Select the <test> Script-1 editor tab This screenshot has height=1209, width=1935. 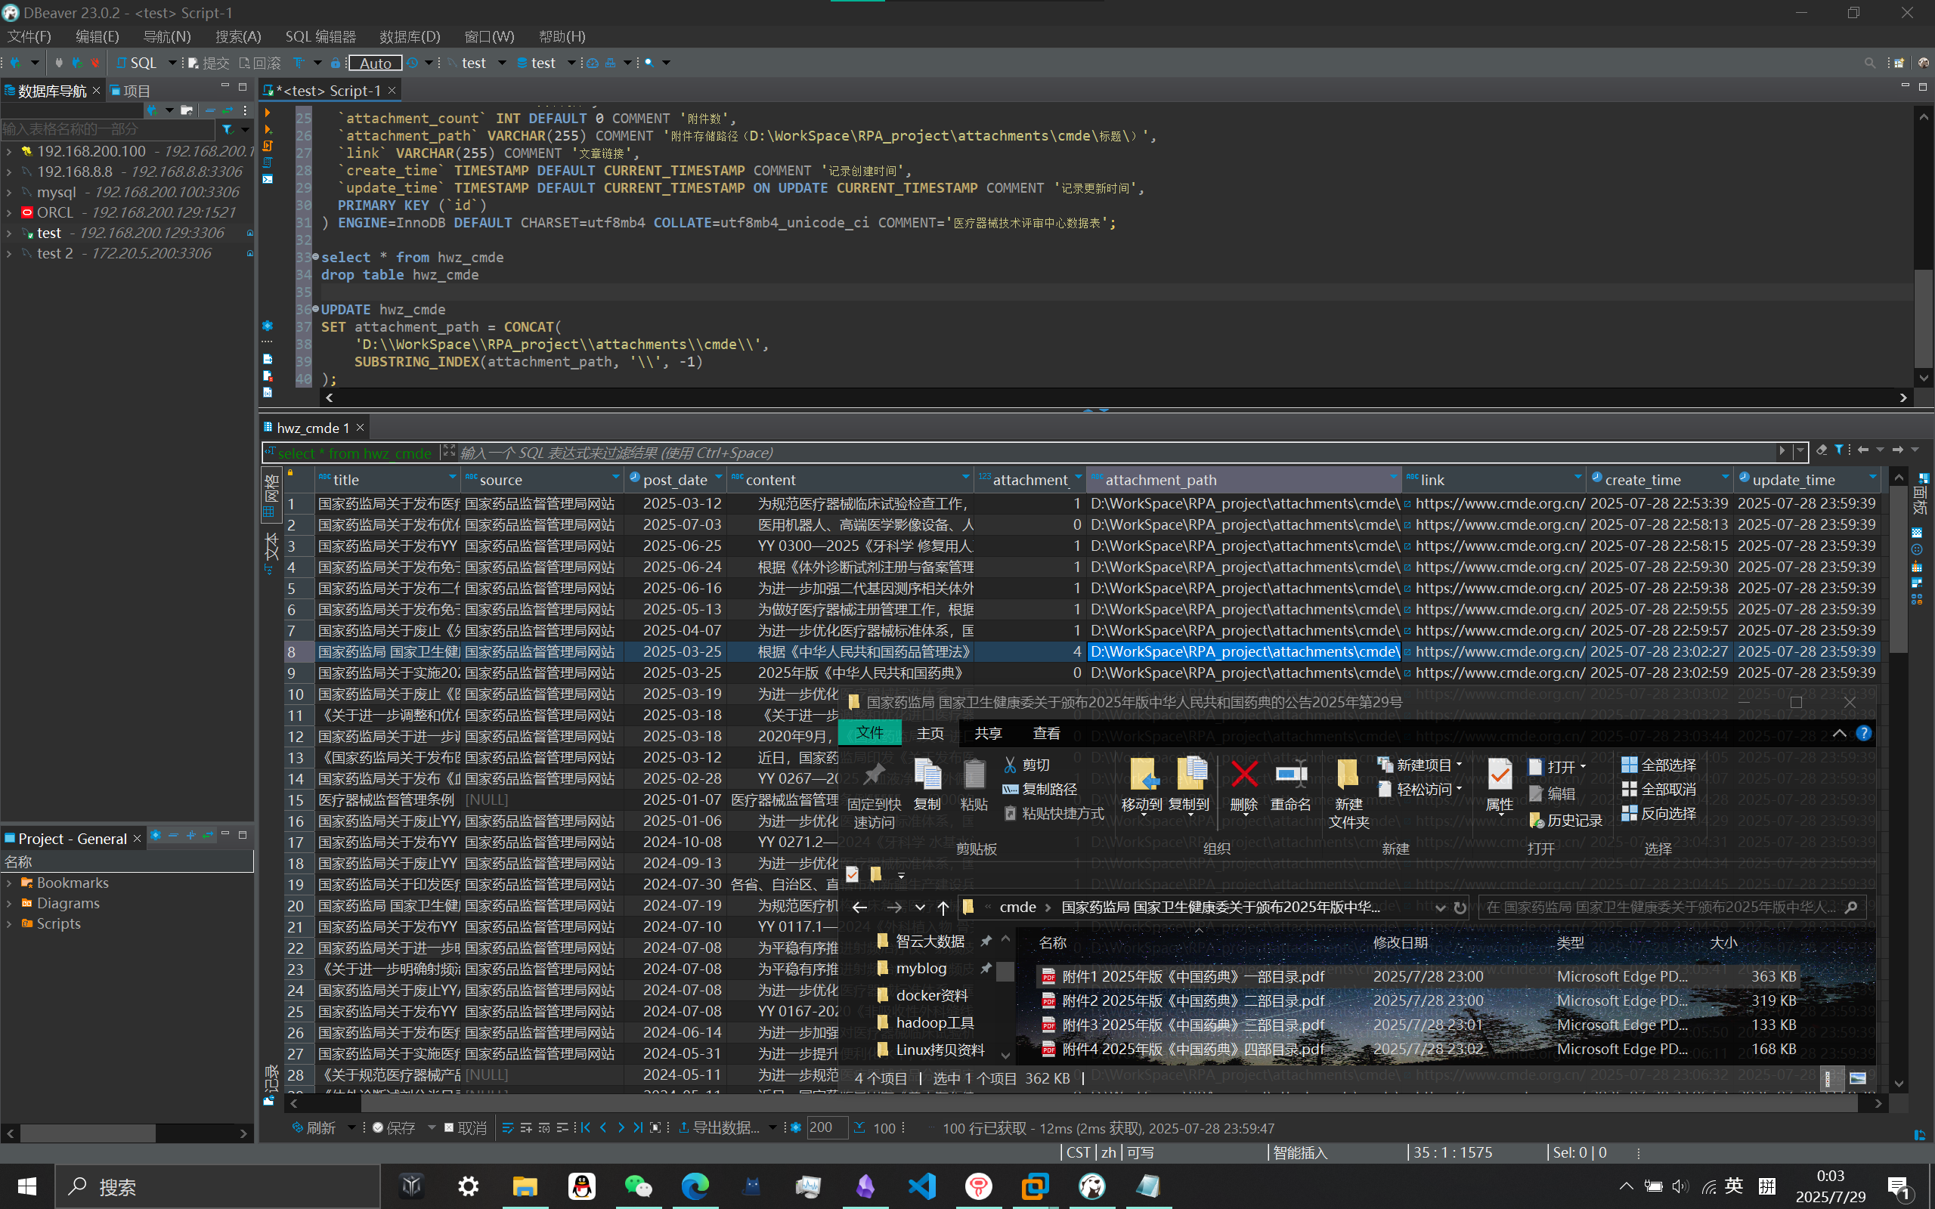pyautogui.click(x=328, y=91)
